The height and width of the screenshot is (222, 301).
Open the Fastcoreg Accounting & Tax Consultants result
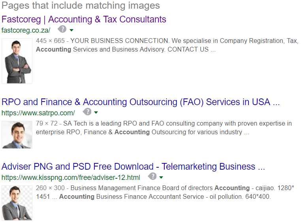coord(84,20)
